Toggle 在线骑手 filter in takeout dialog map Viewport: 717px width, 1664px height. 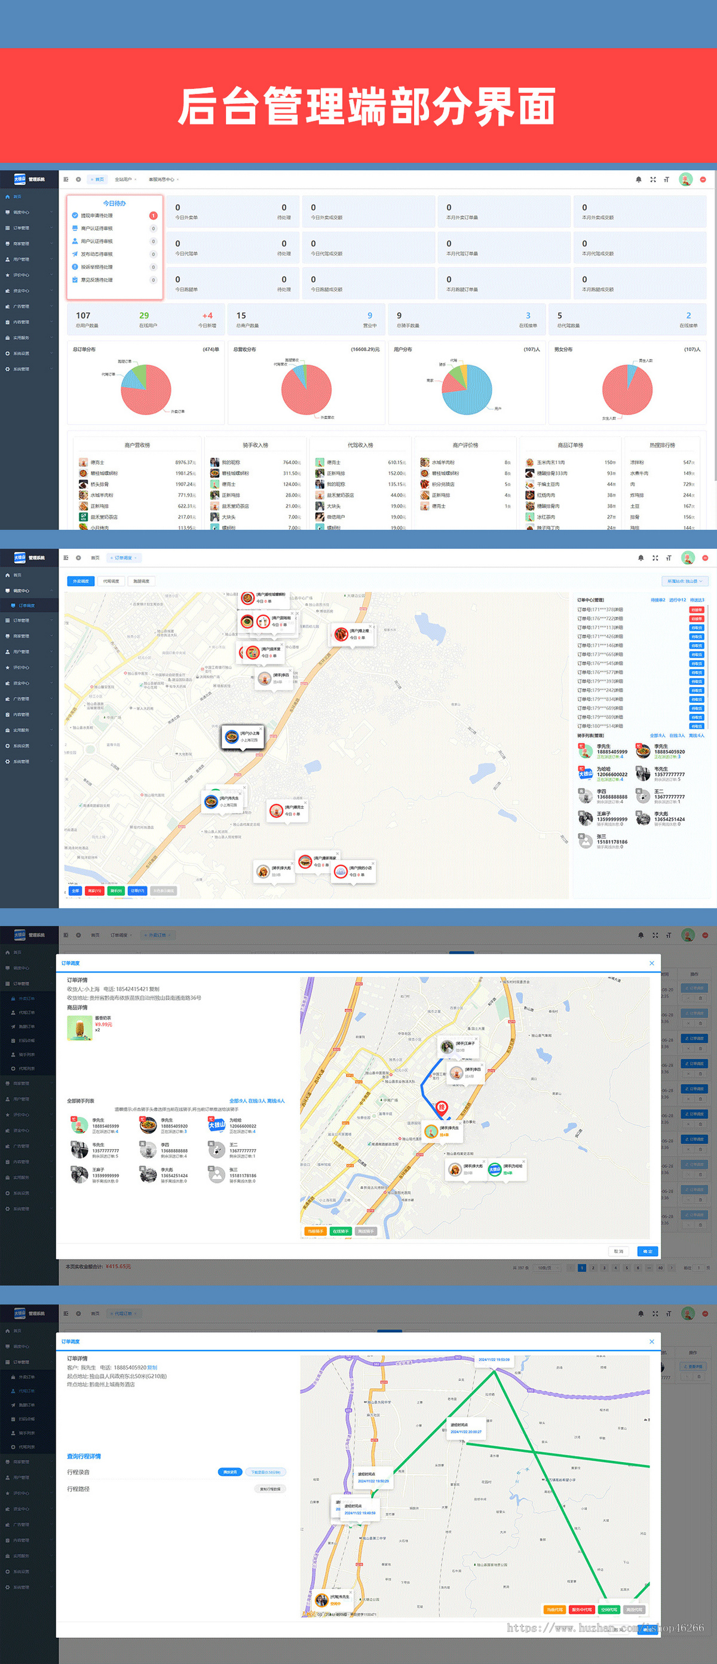pyautogui.click(x=341, y=1231)
